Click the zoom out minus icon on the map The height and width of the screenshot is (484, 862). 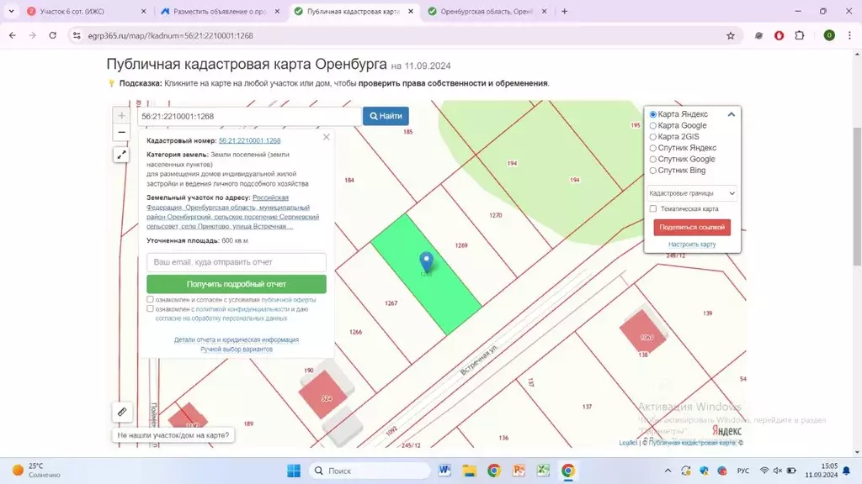point(121,132)
